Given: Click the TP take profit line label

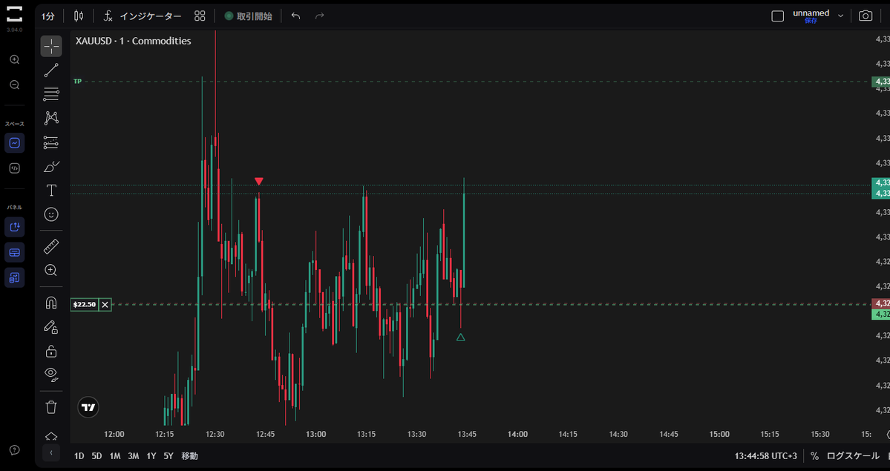Looking at the screenshot, I should coord(77,81).
